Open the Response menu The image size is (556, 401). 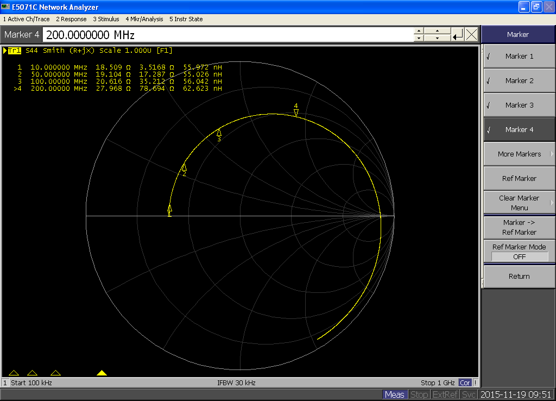pos(71,19)
